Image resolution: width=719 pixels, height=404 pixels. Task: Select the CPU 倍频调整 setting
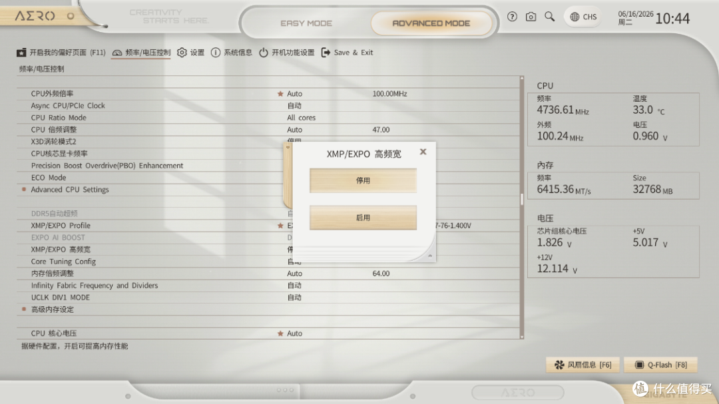tap(268, 130)
